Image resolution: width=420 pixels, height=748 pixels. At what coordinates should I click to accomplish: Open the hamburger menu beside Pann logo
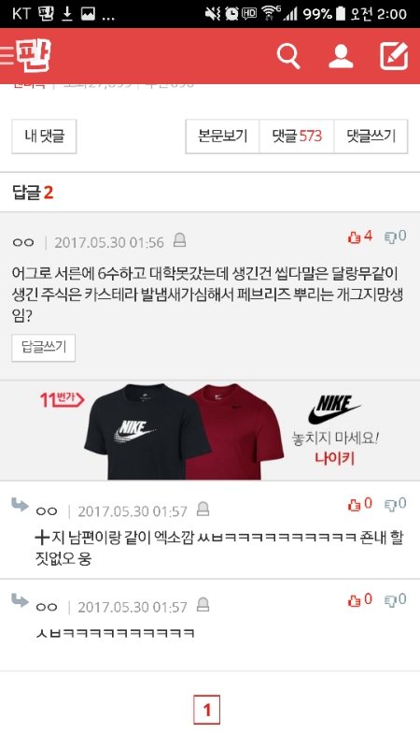pos(7,56)
